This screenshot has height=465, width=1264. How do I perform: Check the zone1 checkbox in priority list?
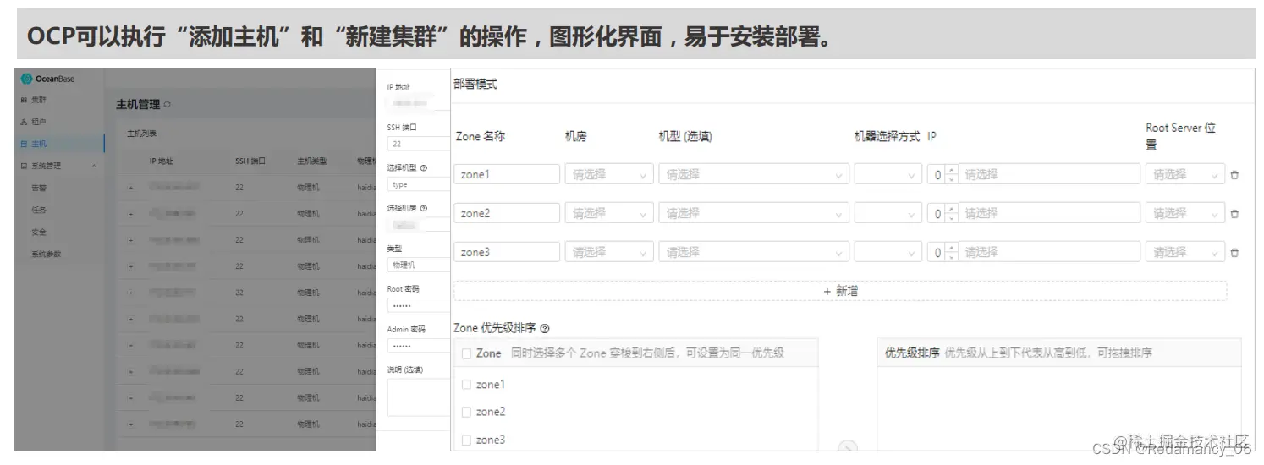466,385
